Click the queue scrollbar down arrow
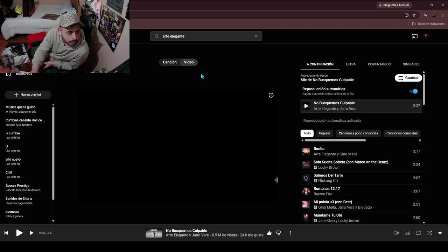 [x=424, y=223]
